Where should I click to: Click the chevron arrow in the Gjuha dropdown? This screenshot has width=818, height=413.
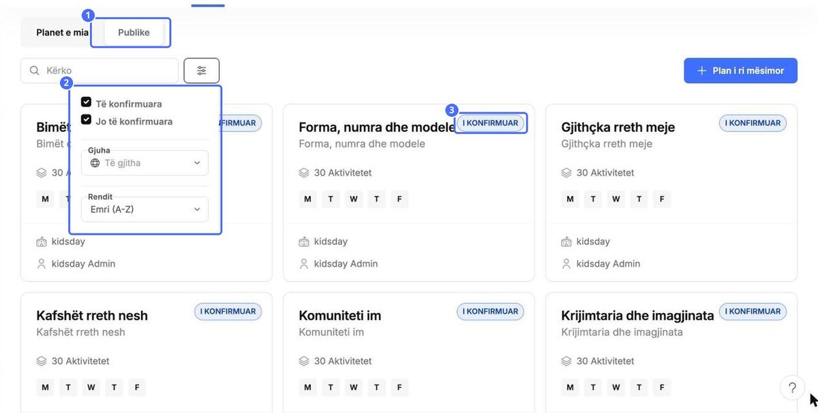[197, 163]
